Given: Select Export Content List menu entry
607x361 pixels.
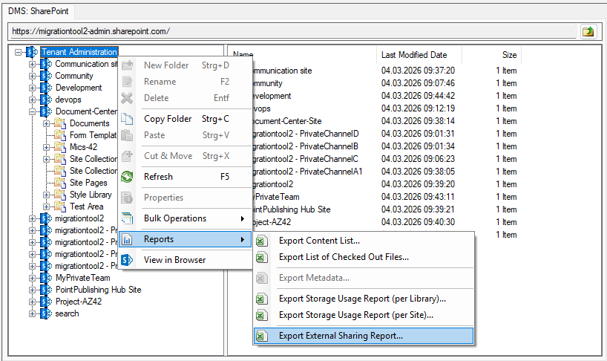Looking at the screenshot, I should 364,241.
